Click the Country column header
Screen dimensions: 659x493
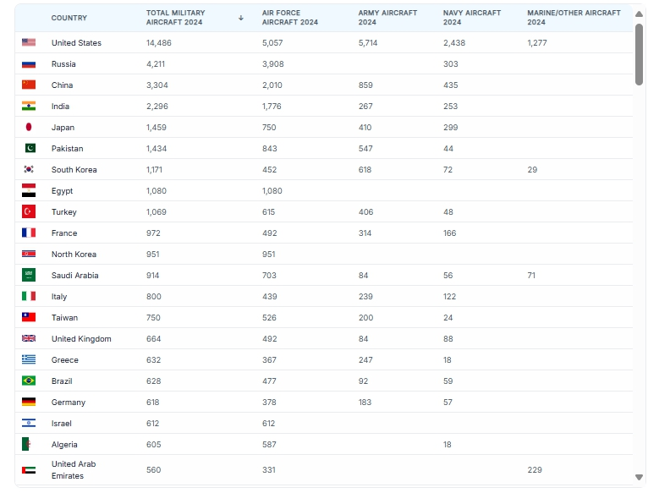[69, 18]
